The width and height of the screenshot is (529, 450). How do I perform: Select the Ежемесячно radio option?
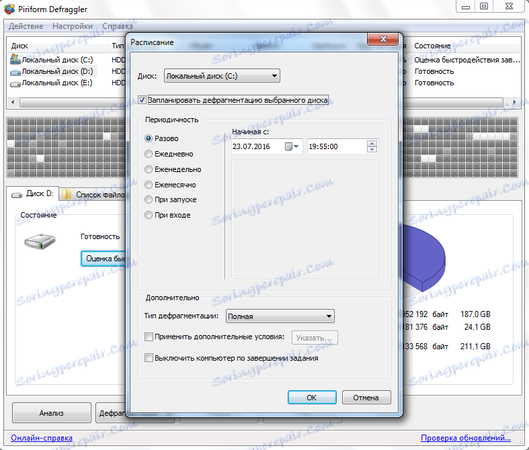149,185
